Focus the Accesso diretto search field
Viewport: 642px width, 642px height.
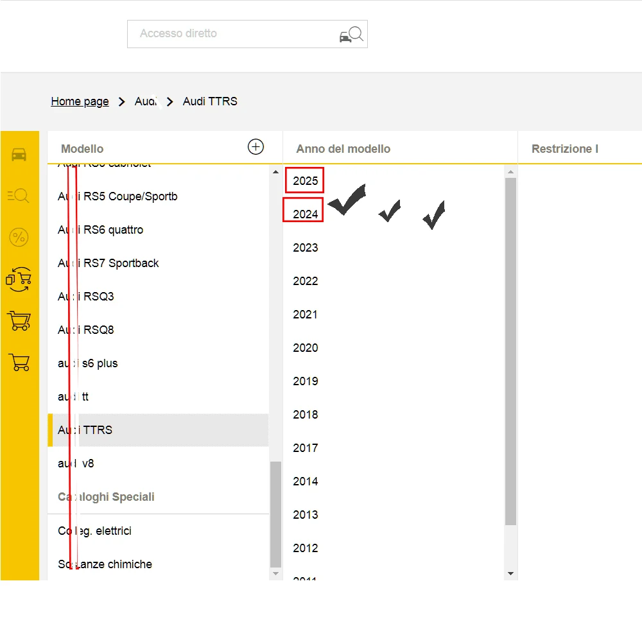(x=247, y=34)
